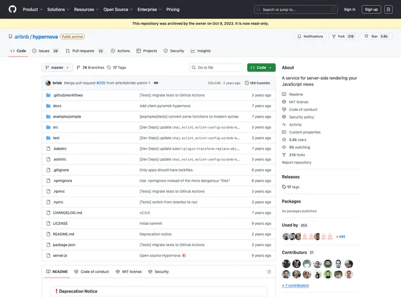This screenshot has height=298, width=401.
Task: Open brieb's avatar in the commit row
Action: tap(48, 83)
